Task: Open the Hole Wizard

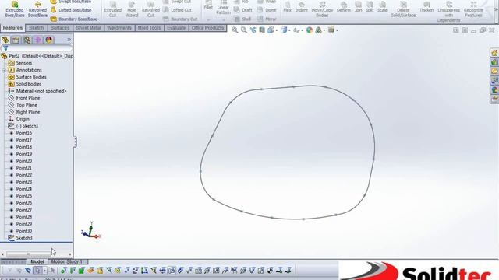Action: tap(132, 9)
